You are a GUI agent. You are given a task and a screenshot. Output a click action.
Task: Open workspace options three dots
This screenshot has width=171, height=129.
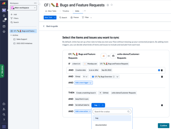[35, 3]
